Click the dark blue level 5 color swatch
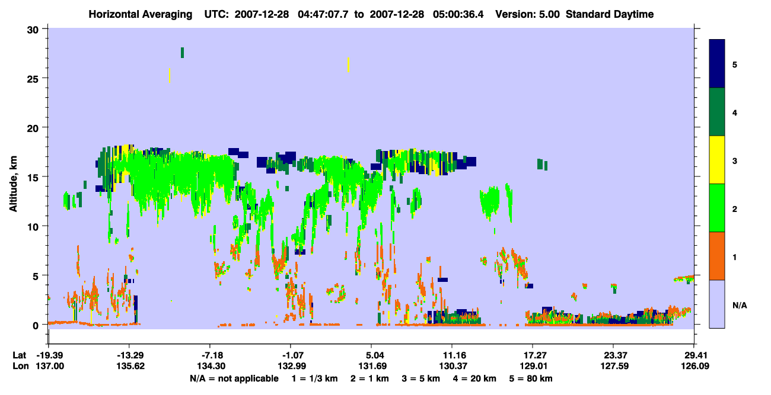 [717, 64]
